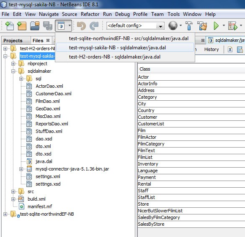Collapse the test-mysql-sakila-NB project node

(x=5, y=56)
